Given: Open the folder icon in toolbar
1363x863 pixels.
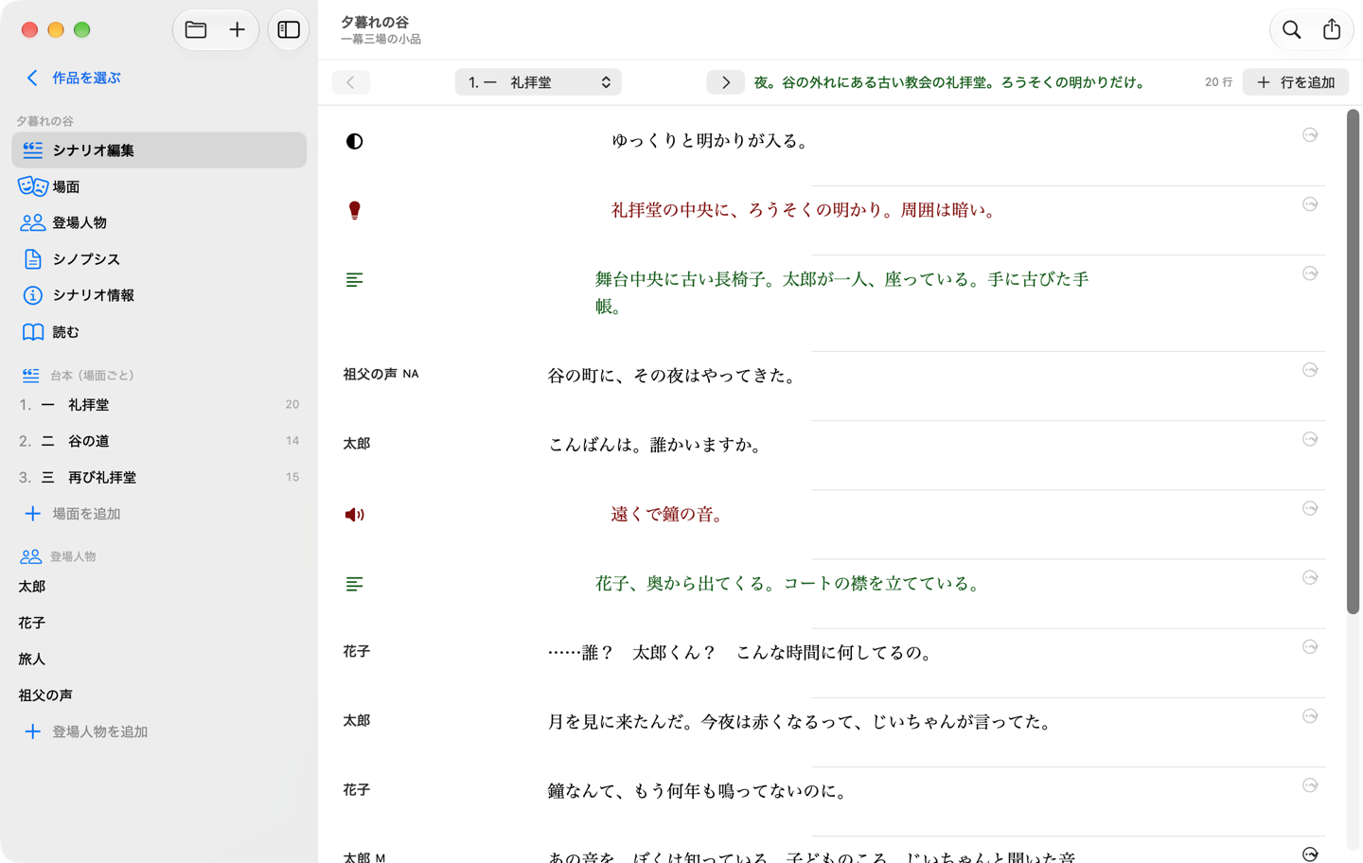Looking at the screenshot, I should pyautogui.click(x=196, y=30).
